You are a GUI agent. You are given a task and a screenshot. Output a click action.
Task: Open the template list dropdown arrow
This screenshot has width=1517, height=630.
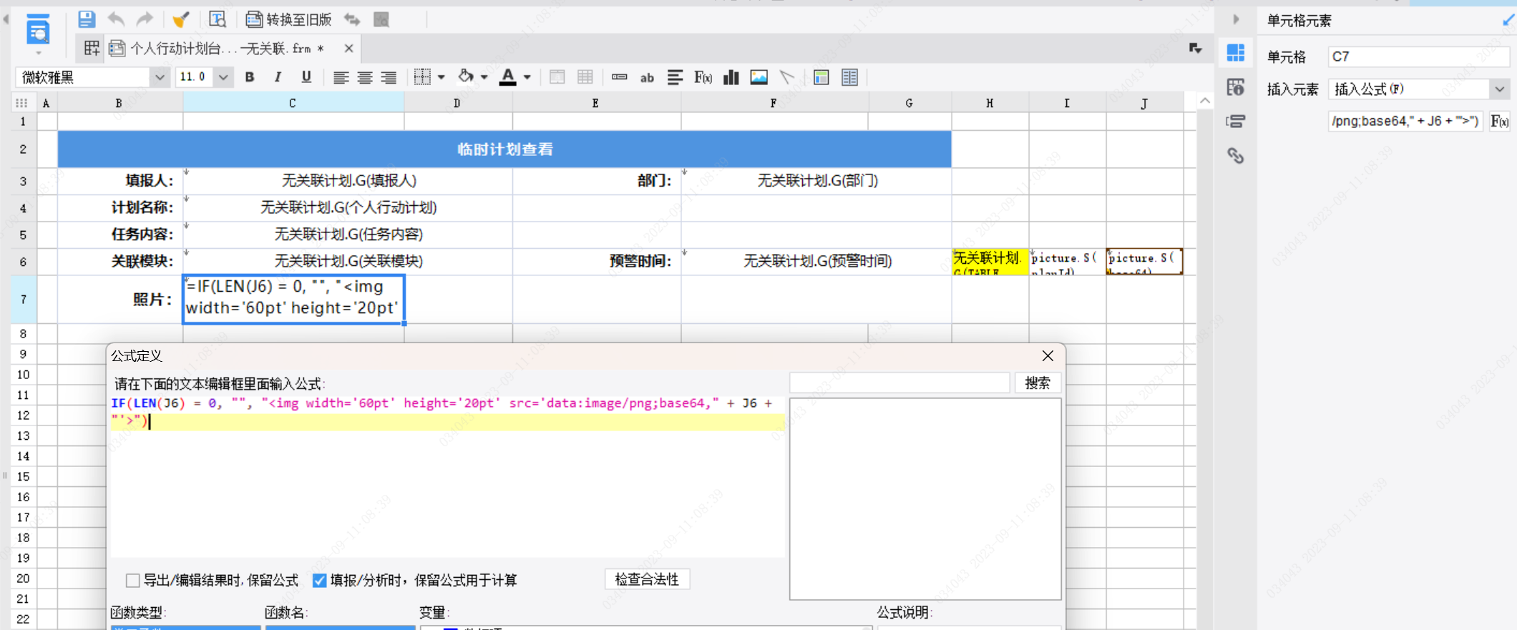point(1196,48)
